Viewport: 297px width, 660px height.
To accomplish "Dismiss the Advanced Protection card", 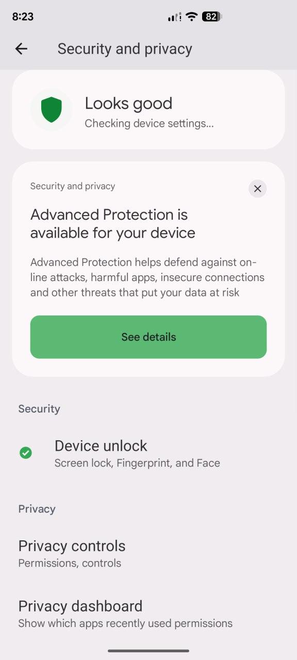I will click(x=257, y=189).
